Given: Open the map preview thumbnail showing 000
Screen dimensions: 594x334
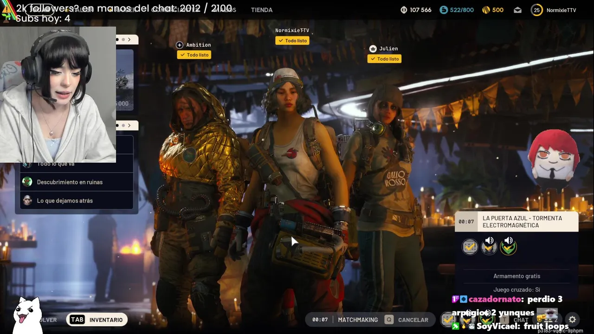Looking at the screenshot, I should click(x=124, y=80).
